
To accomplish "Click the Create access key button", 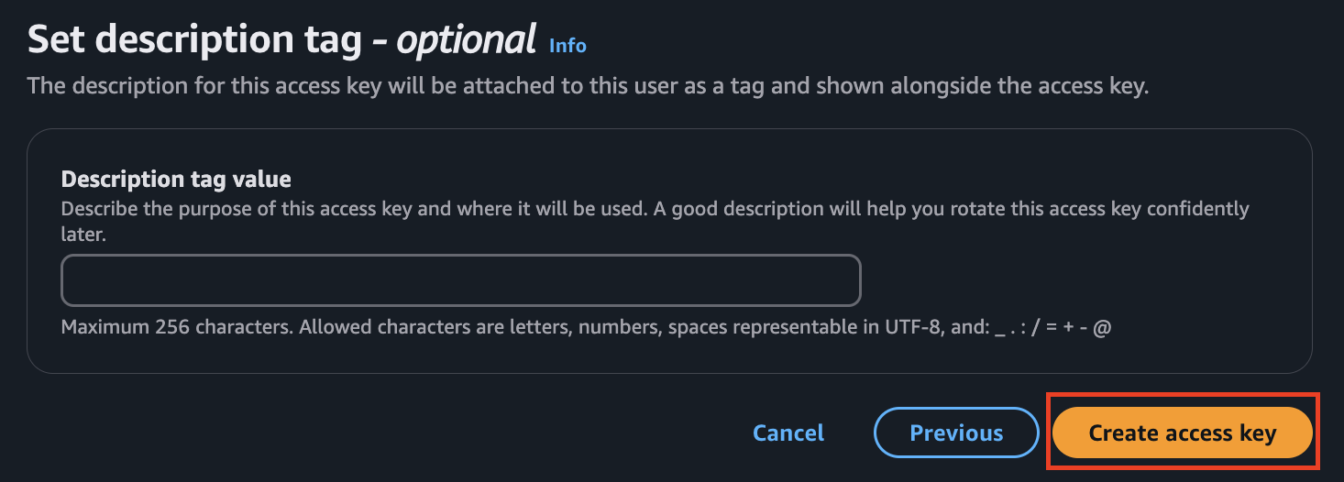I will [1183, 433].
